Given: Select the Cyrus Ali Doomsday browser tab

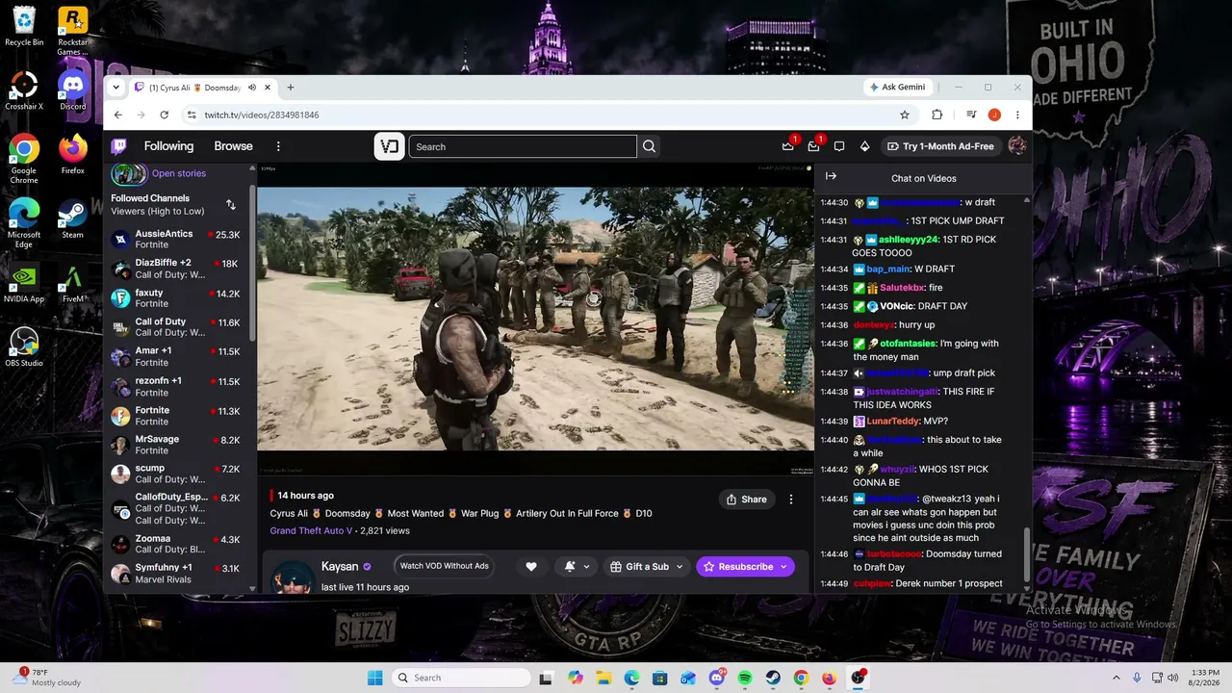Looking at the screenshot, I should click(202, 88).
